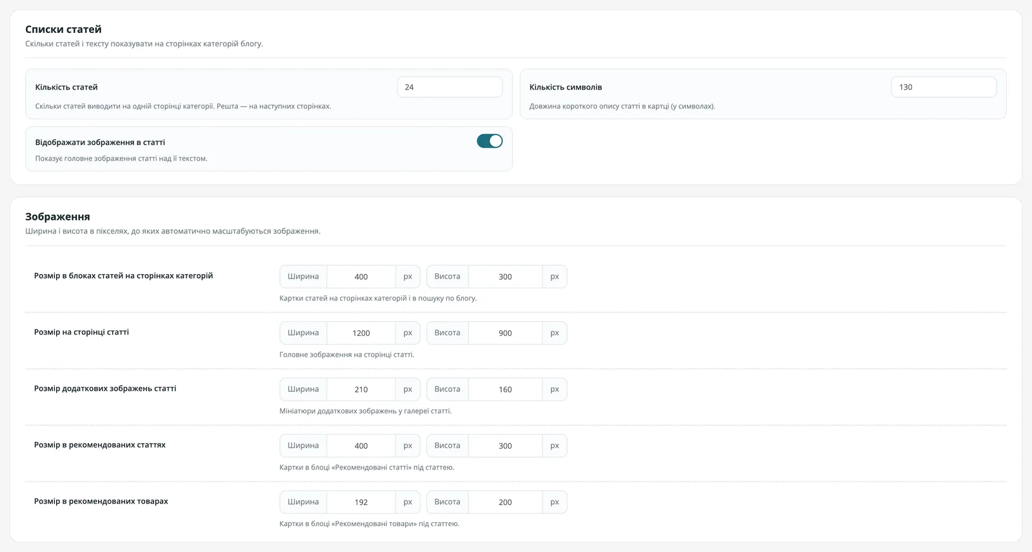
Task: Click the 'Кількість статей' label
Action: (x=66, y=87)
